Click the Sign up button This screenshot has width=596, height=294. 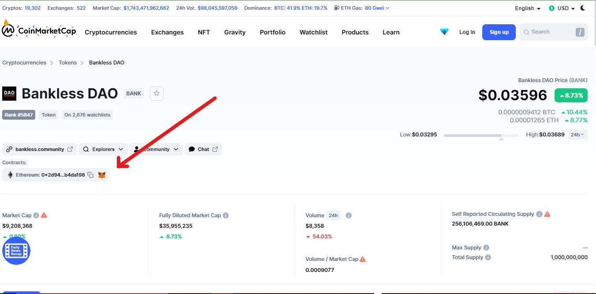pyautogui.click(x=499, y=32)
